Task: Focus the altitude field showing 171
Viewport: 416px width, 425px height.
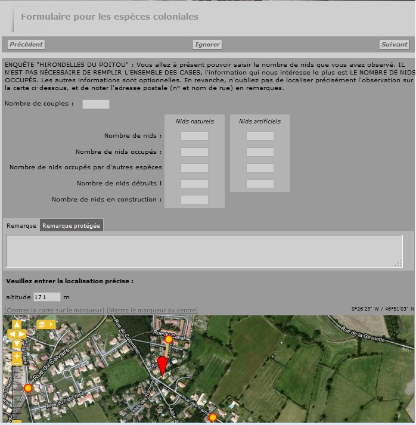Action: pyautogui.click(x=46, y=297)
